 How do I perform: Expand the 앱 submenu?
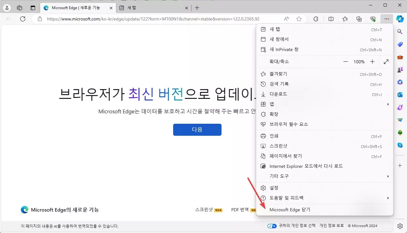coord(325,104)
